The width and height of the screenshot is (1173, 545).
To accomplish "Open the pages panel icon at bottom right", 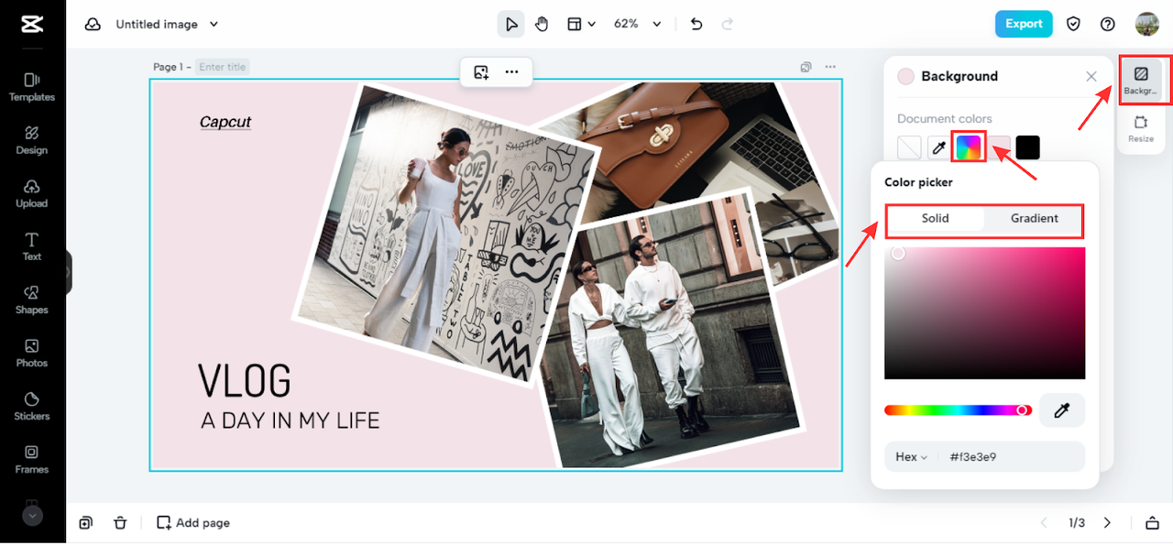I will pyautogui.click(x=1152, y=523).
